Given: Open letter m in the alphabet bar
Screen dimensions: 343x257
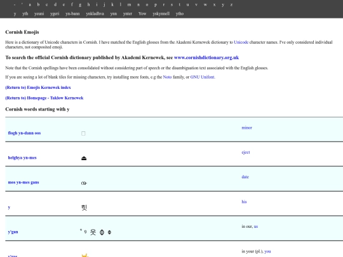Looking at the screenshot, I should click(x=130, y=4).
